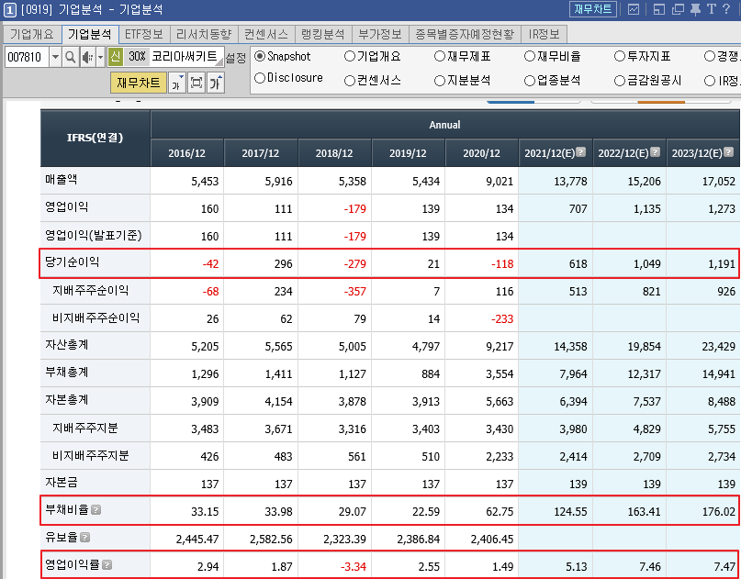This screenshot has width=741, height=579.
Task: Click the T font icon in title bar
Action: point(712,9)
